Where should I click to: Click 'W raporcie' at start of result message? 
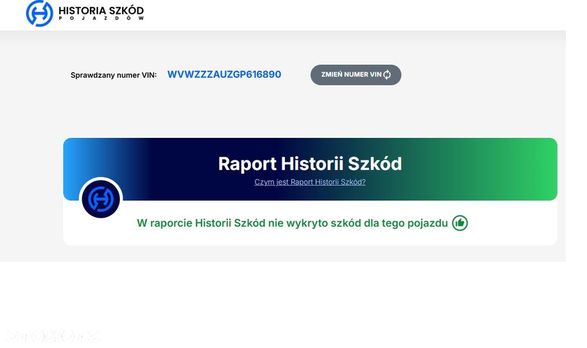pyautogui.click(x=164, y=224)
